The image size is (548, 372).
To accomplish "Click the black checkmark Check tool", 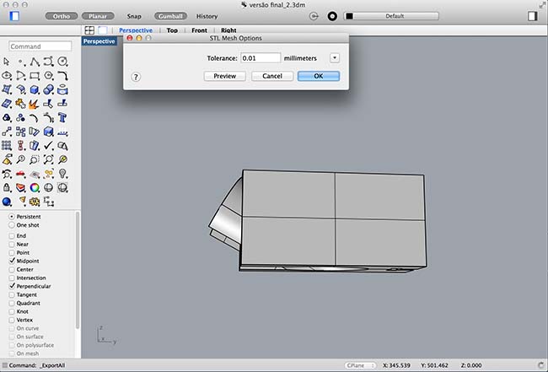I will click(x=49, y=145).
